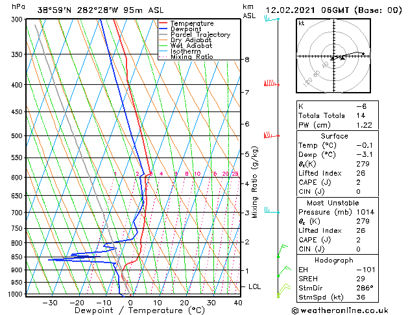Click the 500 hPa pressure label
Image resolution: width=408 pixels, height=315 pixels.
pyautogui.click(x=17, y=135)
